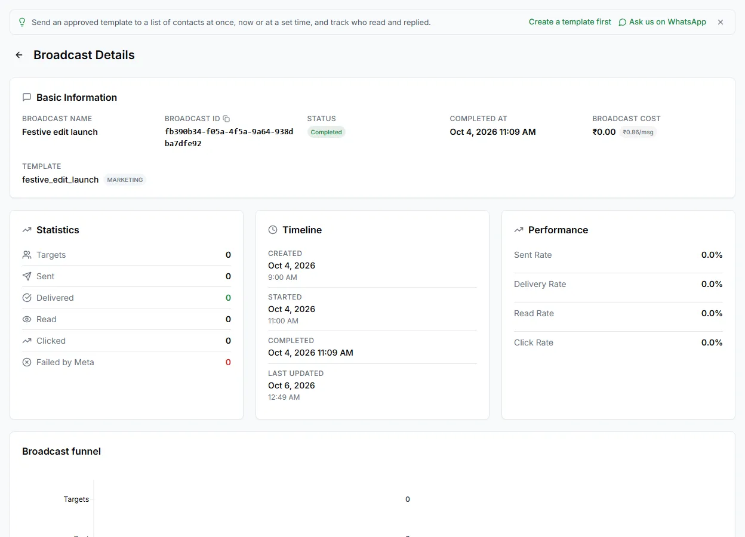The height and width of the screenshot is (537, 745).
Task: Click the people icon in the Targets row
Action: tap(27, 255)
